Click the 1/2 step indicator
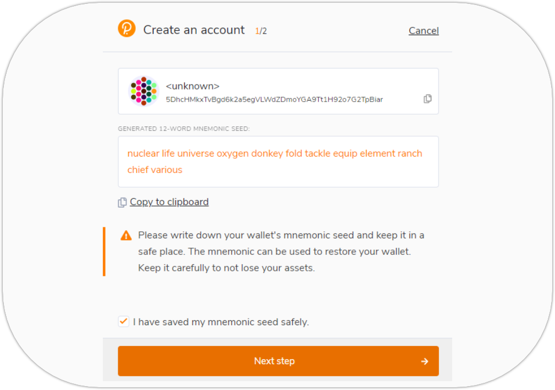The height and width of the screenshot is (390, 555). coord(261,31)
